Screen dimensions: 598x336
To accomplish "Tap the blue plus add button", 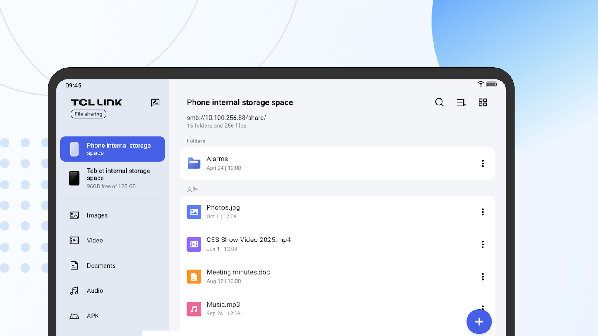I will click(479, 322).
